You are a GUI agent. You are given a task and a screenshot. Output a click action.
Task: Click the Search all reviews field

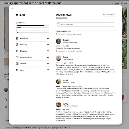[x=85, y=24]
